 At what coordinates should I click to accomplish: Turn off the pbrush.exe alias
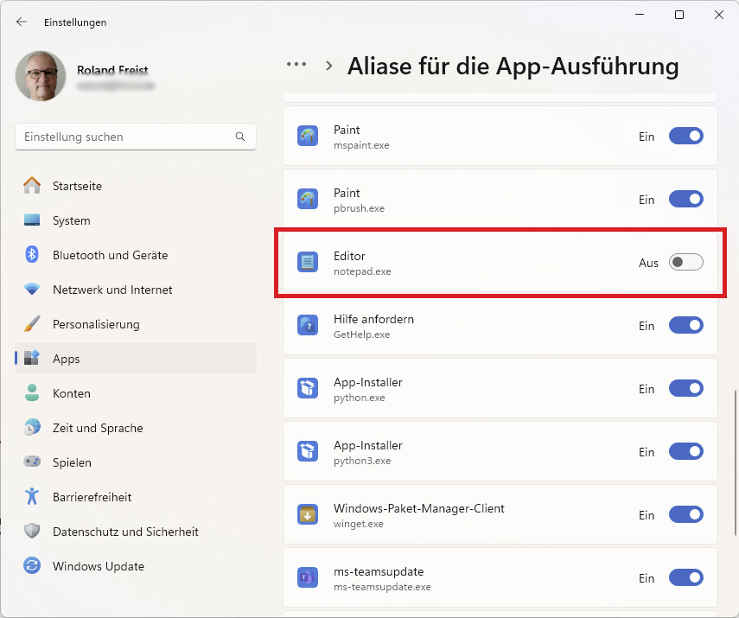pos(685,199)
